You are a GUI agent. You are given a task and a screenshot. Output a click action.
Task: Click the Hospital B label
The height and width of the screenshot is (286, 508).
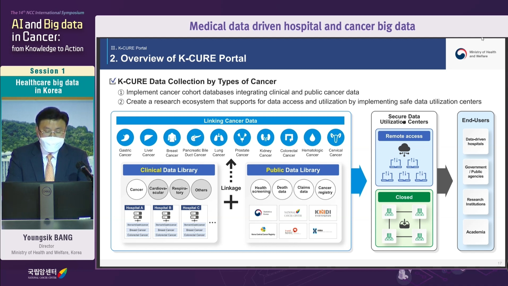(163, 208)
